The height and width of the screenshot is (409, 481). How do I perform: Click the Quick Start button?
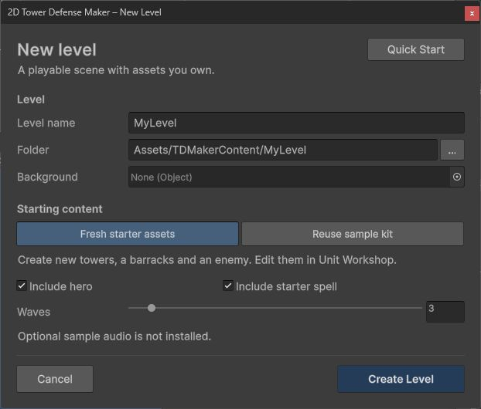(416, 49)
